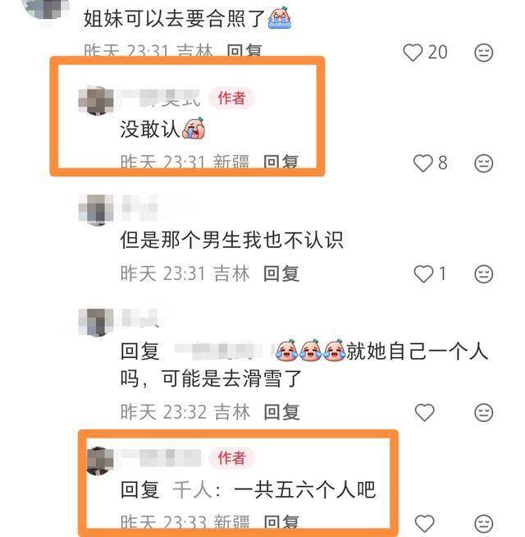525x537 pixels.
Task: Reply to the 一共五六个人吧 comment
Action: coord(281,522)
